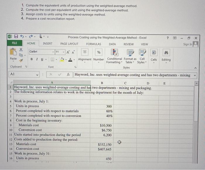Open Conditional Formatting menu

(114, 56)
